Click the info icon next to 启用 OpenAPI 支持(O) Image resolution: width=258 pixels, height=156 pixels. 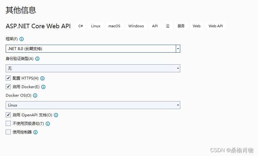(x=56, y=115)
